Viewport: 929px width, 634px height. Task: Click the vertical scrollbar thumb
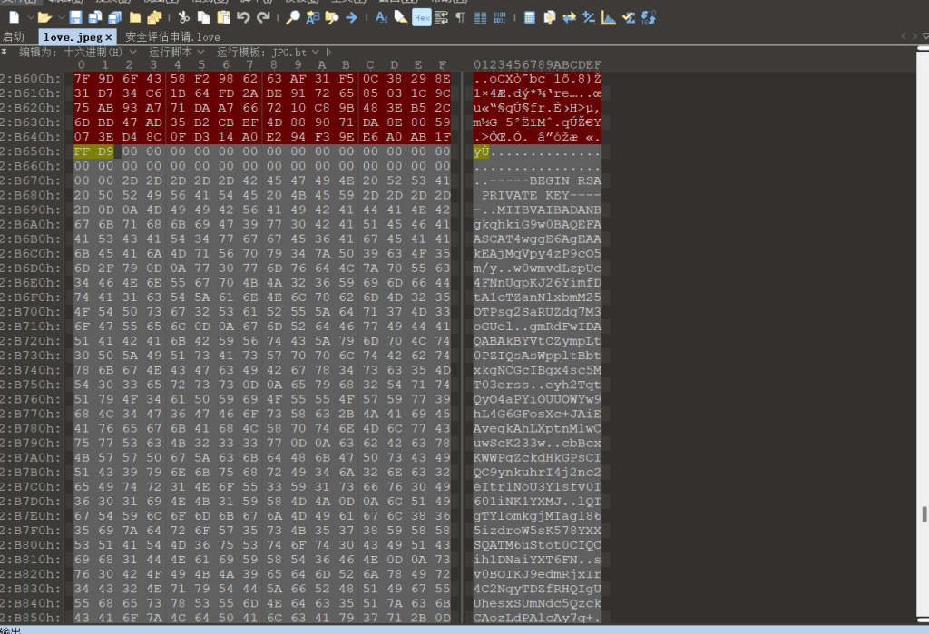click(x=924, y=512)
